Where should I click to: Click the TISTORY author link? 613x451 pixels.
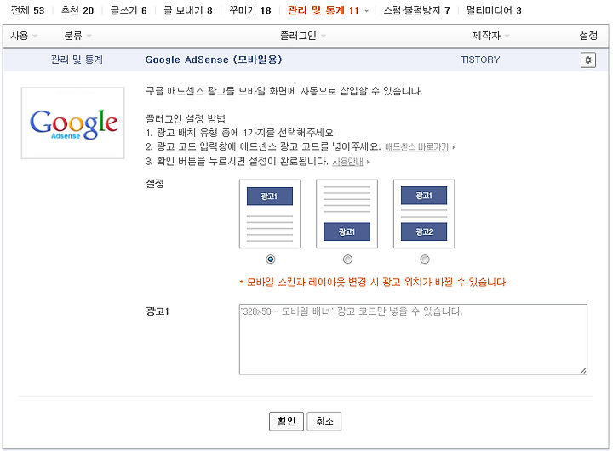coord(480,60)
